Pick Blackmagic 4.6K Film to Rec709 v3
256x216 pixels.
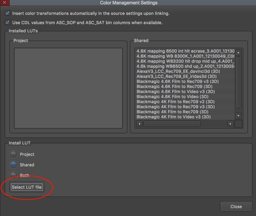point(177,81)
